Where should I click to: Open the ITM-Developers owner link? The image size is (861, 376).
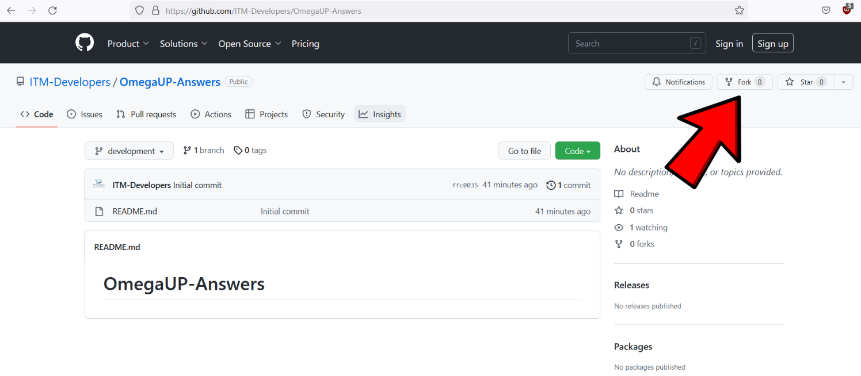(70, 82)
